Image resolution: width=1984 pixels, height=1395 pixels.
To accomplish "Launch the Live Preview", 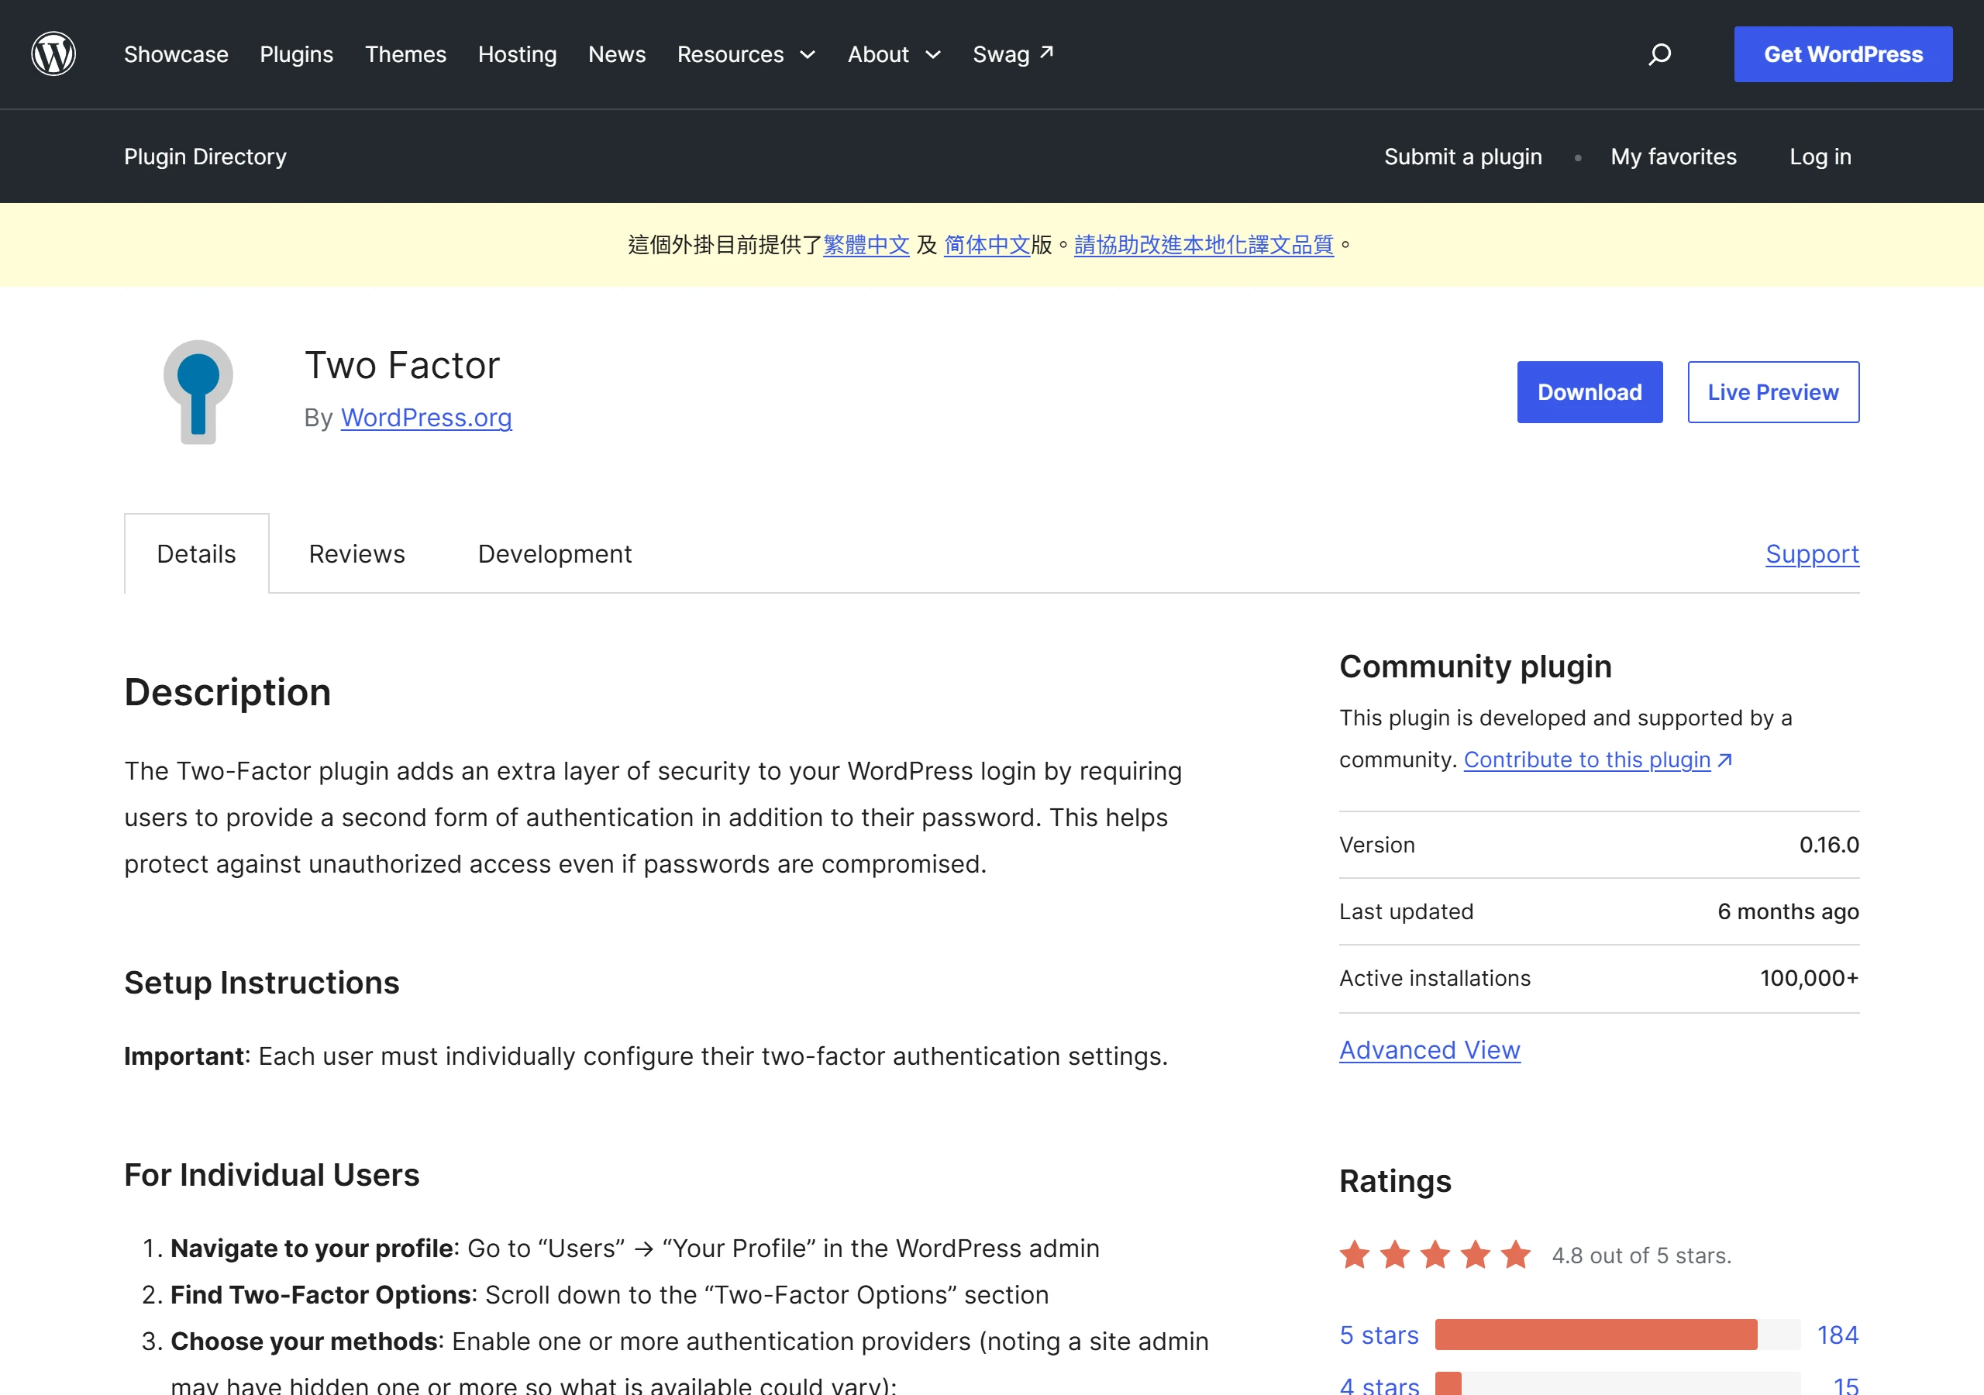I will click(1773, 392).
